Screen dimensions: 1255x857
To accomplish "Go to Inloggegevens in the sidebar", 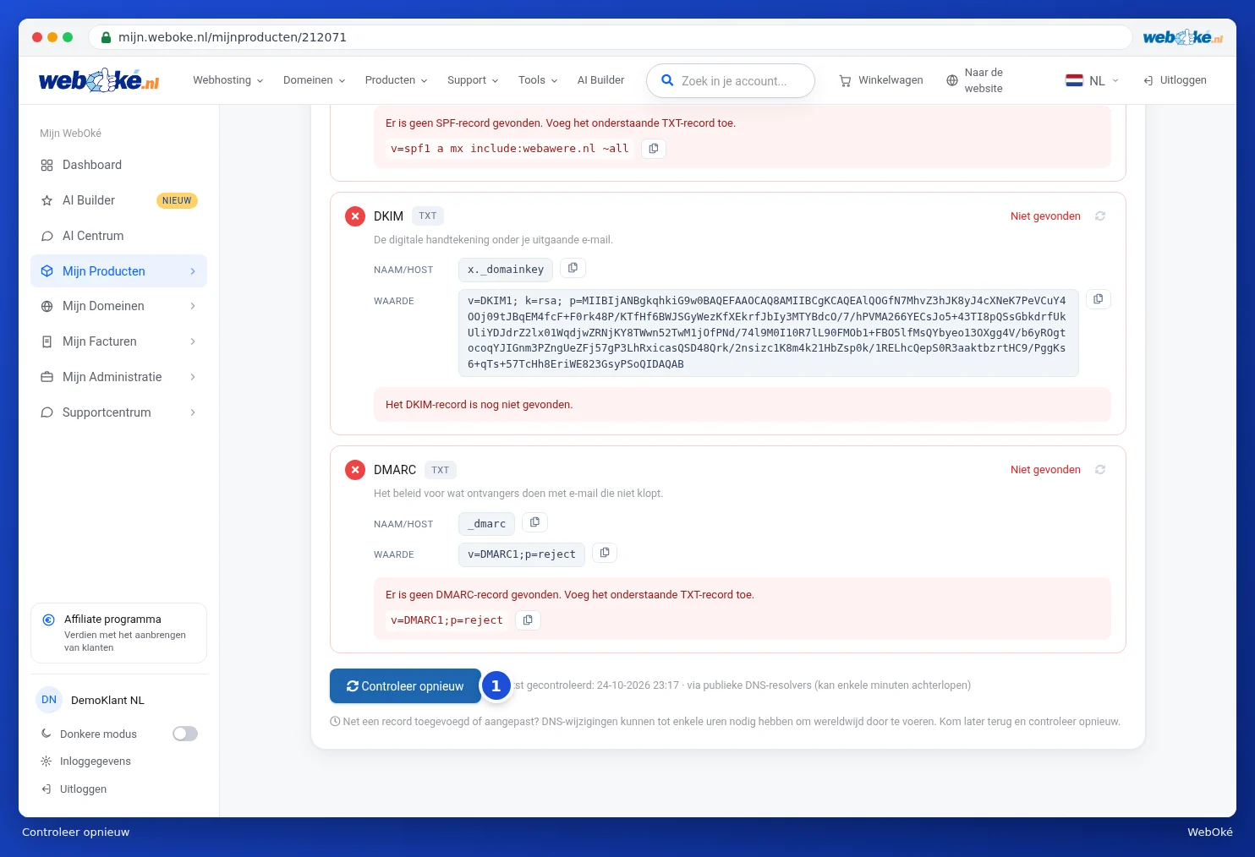I will 85,761.
